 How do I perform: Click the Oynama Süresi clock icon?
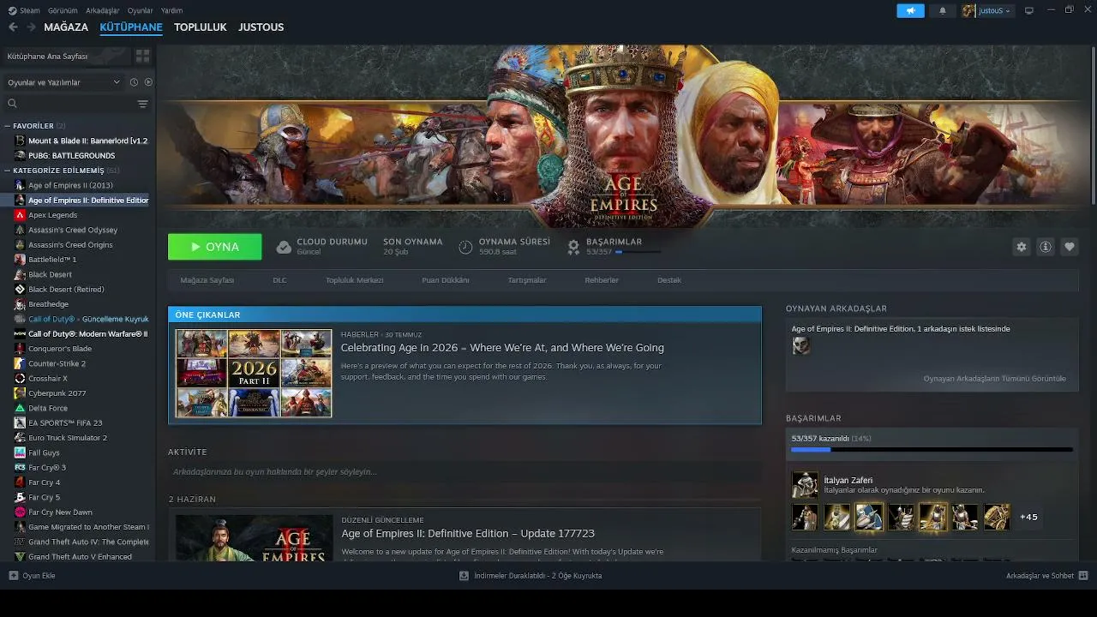point(465,247)
